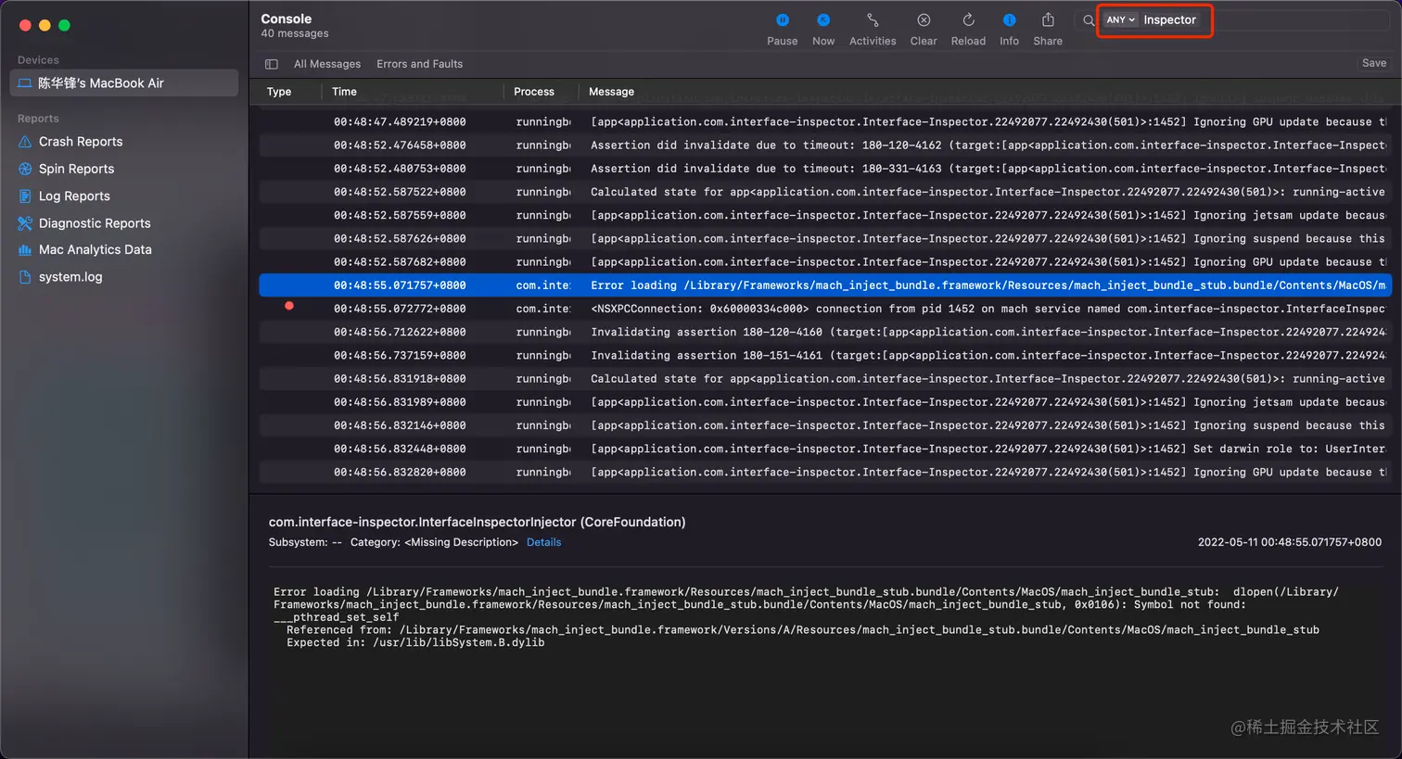This screenshot has height=759, width=1402.
Task: Select the log row timestamped 00:48:56.737159
Action: pyautogui.click(x=825, y=356)
